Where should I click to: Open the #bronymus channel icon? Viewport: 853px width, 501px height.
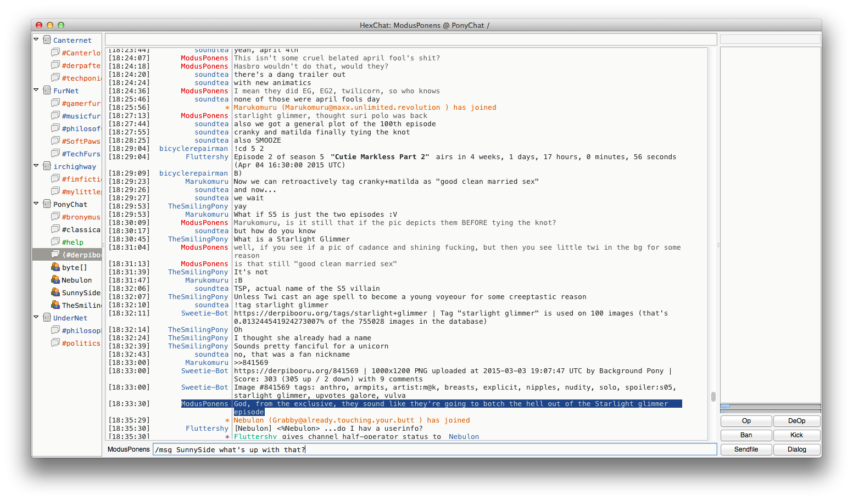(x=55, y=216)
